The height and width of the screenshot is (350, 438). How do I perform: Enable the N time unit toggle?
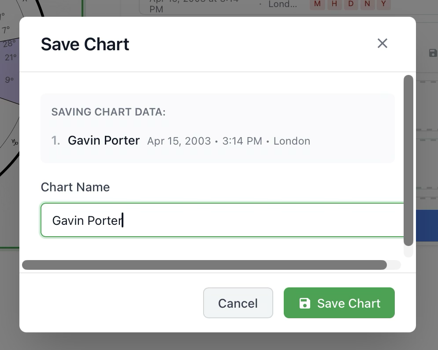(x=367, y=4)
